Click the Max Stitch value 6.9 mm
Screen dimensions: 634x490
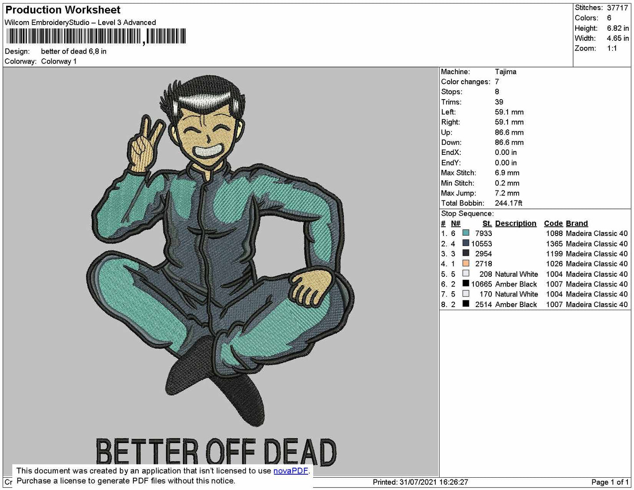(x=507, y=173)
